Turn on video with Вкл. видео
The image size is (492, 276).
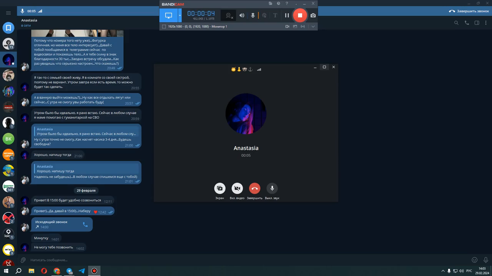pyautogui.click(x=237, y=188)
